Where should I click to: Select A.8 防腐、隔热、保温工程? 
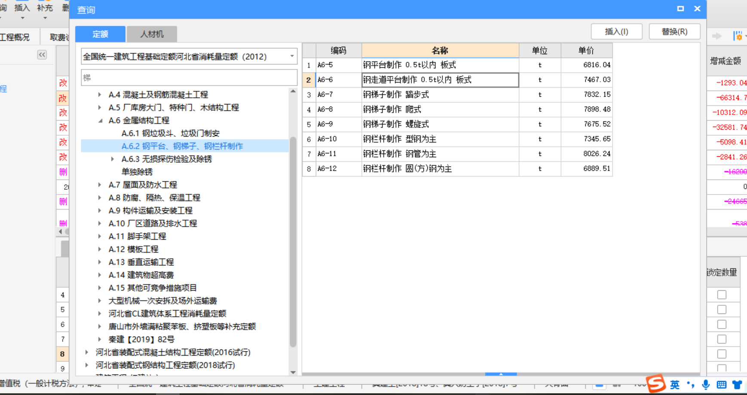pos(154,197)
